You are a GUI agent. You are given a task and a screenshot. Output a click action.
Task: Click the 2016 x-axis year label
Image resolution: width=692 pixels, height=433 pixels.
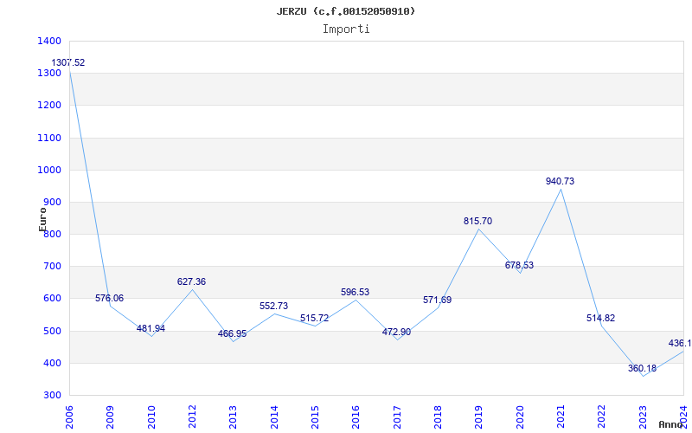356,417
